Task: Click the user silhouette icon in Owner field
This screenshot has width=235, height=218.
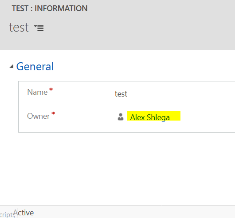Action: [x=121, y=117]
